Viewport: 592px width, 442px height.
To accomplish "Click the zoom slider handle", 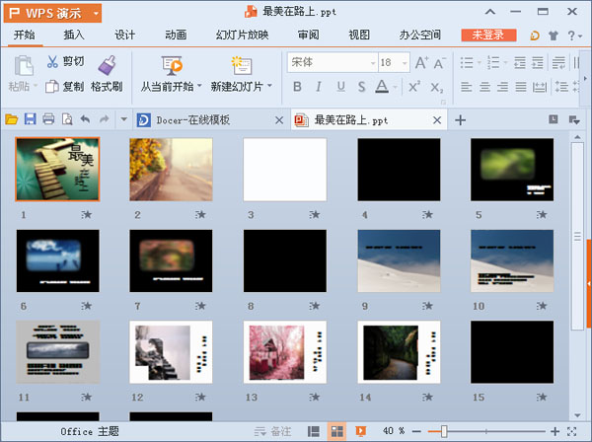I will (x=444, y=431).
